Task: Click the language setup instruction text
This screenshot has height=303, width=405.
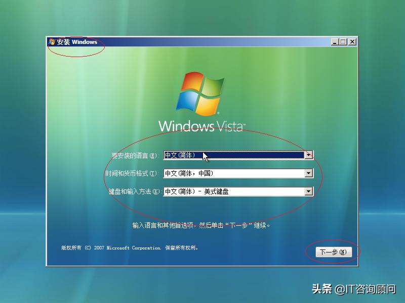Action: coord(201,226)
